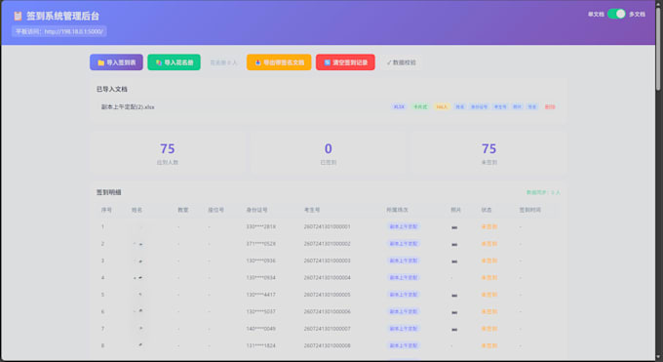663x362 pixels.
Task: Click the photo thumbnail in row 1
Action: 454,227
